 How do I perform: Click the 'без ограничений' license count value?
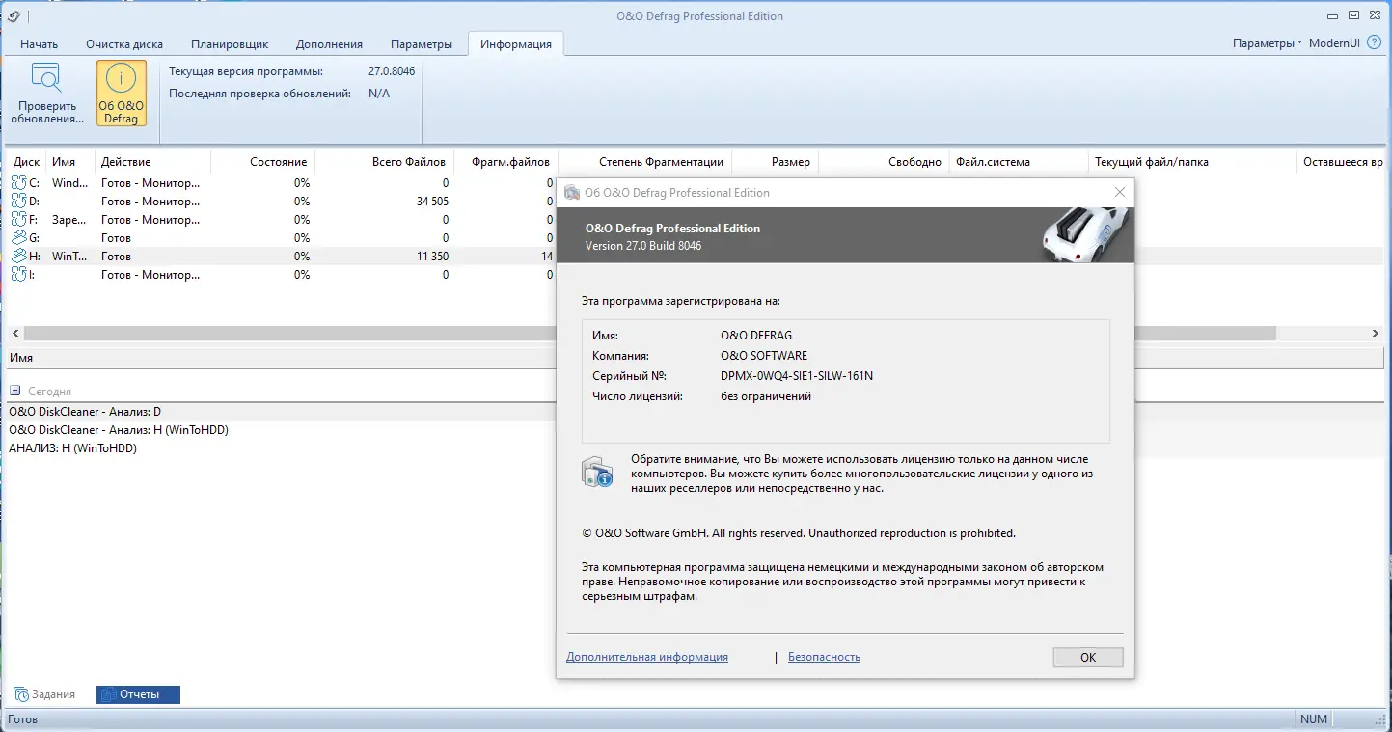pyautogui.click(x=766, y=396)
